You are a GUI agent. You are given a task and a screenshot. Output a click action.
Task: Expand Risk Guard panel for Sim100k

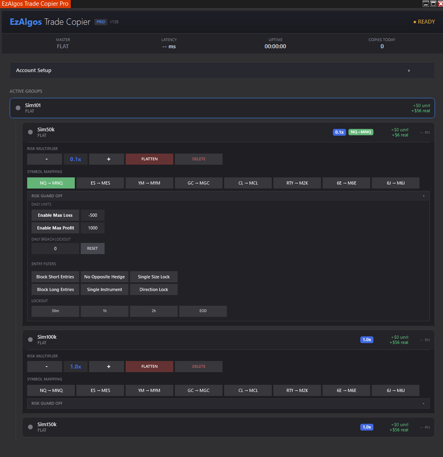click(228, 403)
